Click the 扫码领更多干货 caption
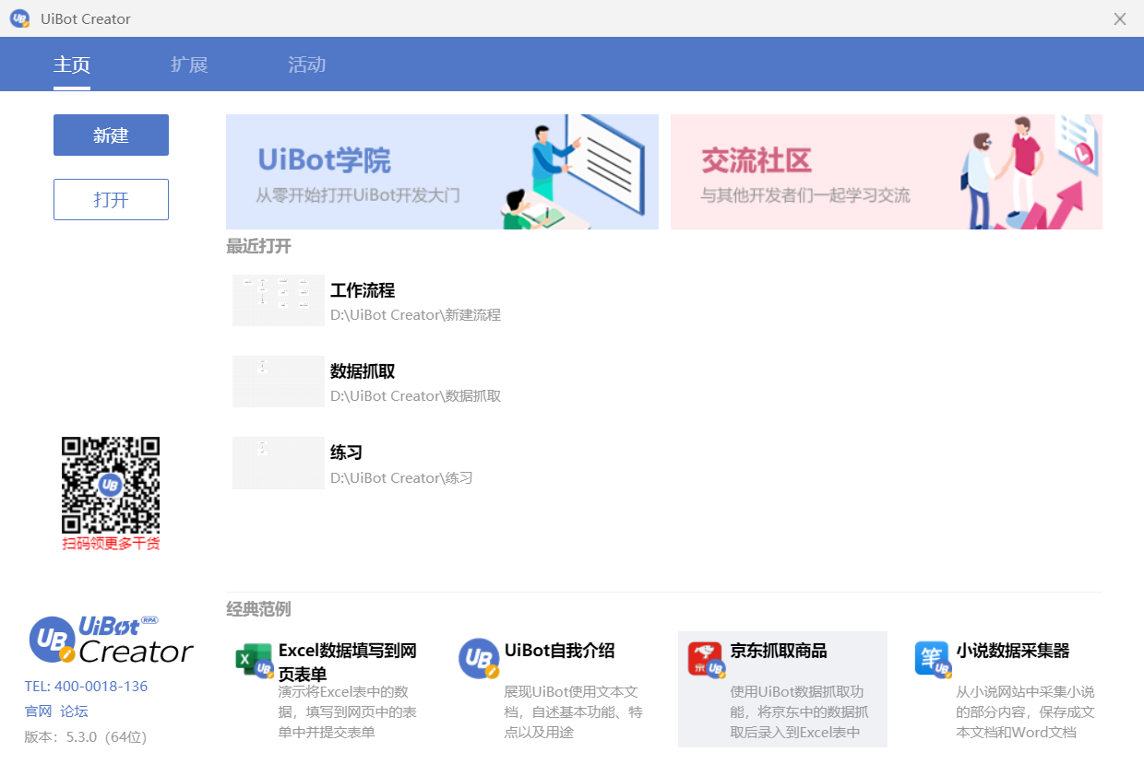The image size is (1144, 764). [111, 544]
